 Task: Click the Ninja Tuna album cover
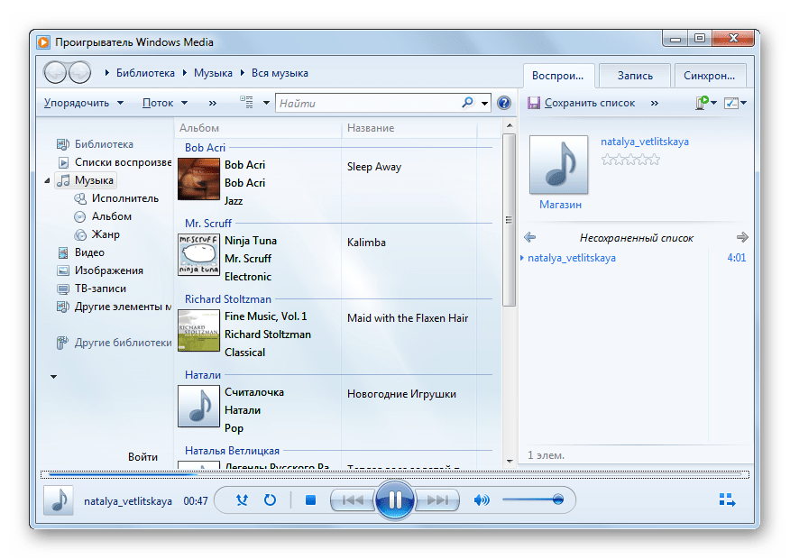[199, 254]
